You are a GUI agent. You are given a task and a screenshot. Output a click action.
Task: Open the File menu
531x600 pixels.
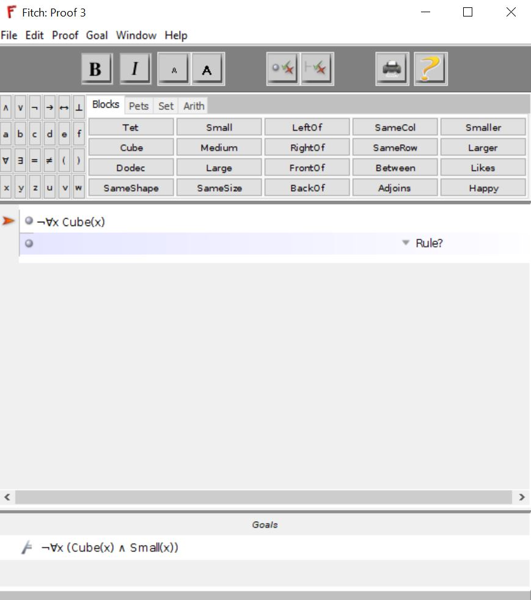9,35
